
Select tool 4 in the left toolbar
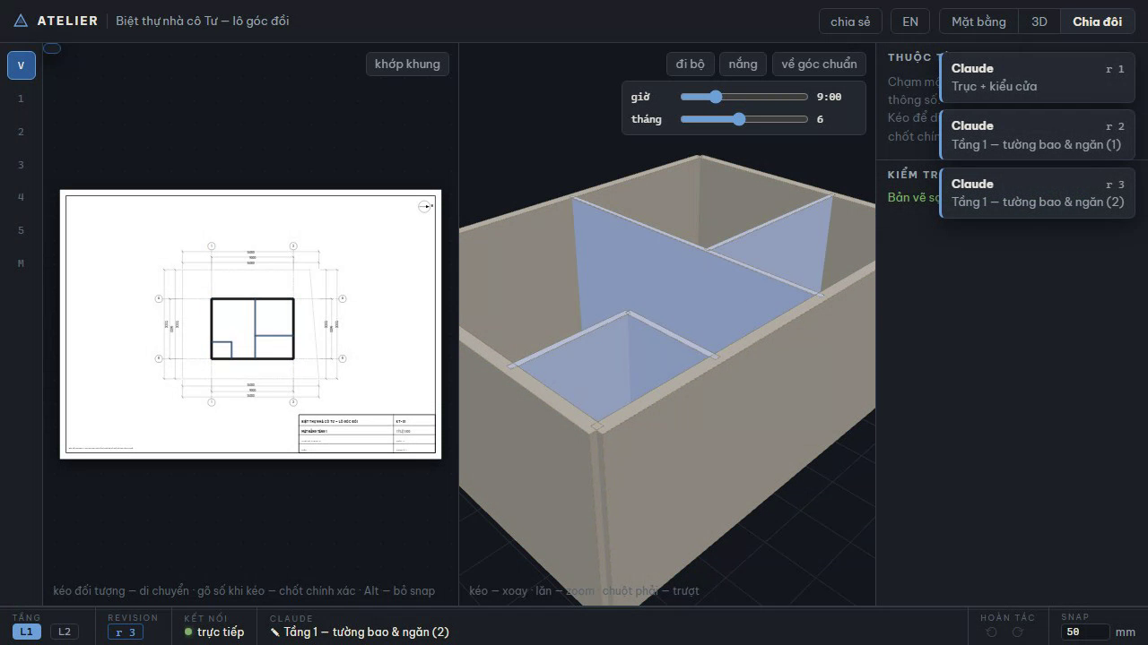coord(22,197)
